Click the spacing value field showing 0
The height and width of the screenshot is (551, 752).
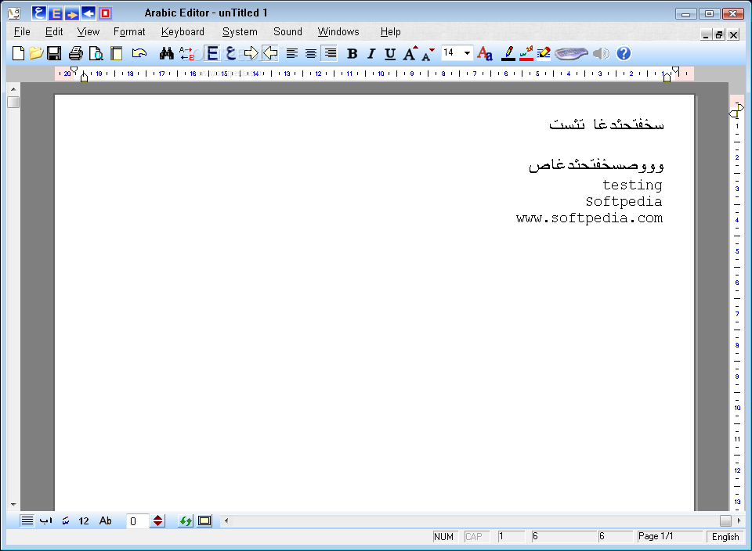[x=136, y=520]
